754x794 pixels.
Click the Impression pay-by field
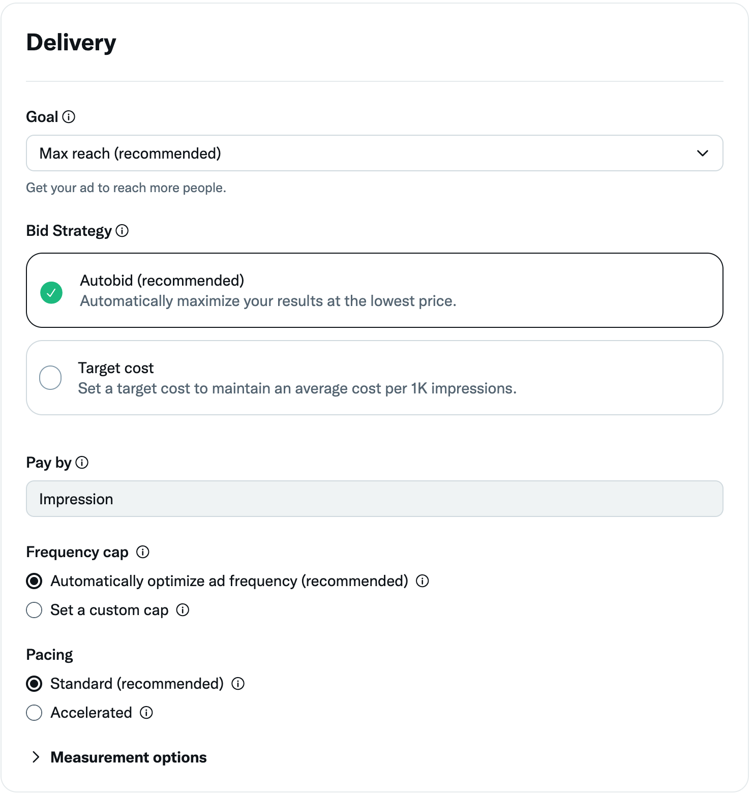coord(374,499)
